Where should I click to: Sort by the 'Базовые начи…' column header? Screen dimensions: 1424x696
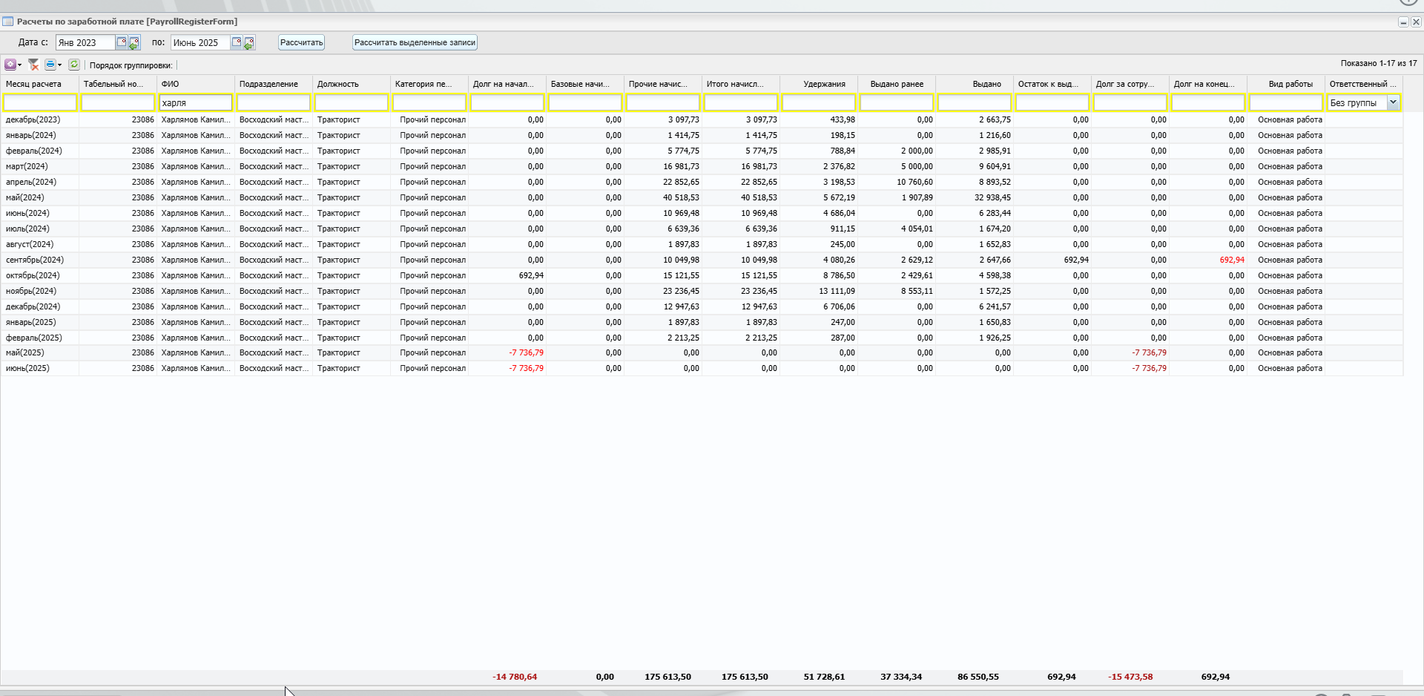pos(585,84)
